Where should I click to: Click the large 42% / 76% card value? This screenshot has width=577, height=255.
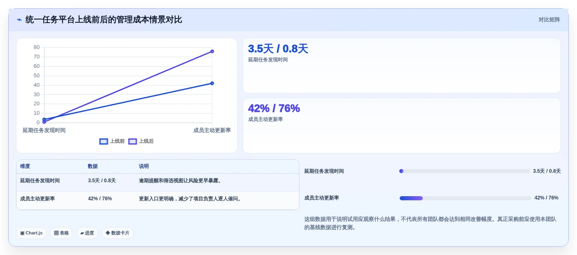(x=274, y=108)
